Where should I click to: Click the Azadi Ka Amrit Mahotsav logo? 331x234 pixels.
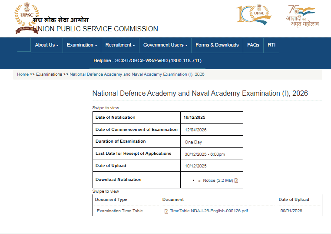302,16
